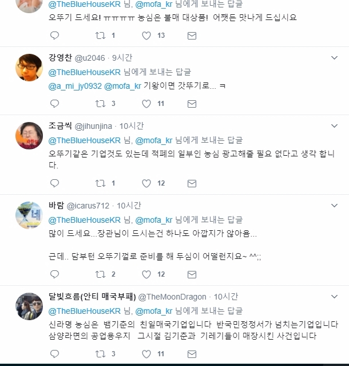Share 강영찬's tweet by direct message

point(192,104)
